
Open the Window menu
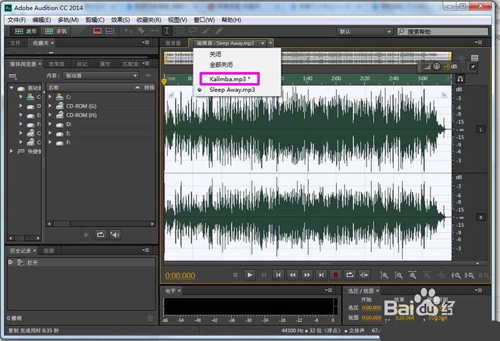204,20
